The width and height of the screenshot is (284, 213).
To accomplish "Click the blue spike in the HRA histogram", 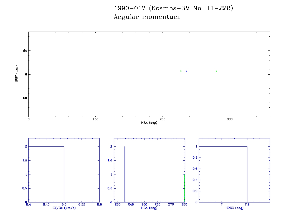I will tap(125, 174).
